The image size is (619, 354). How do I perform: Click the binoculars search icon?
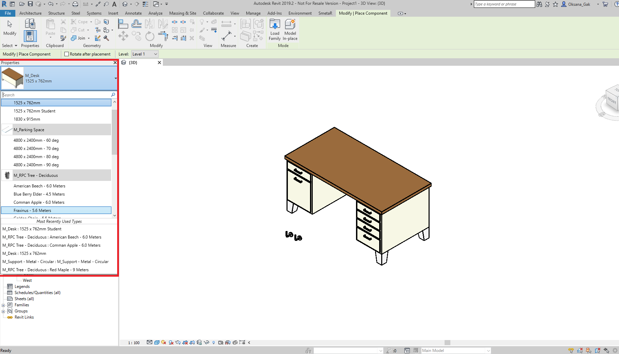(539, 4)
